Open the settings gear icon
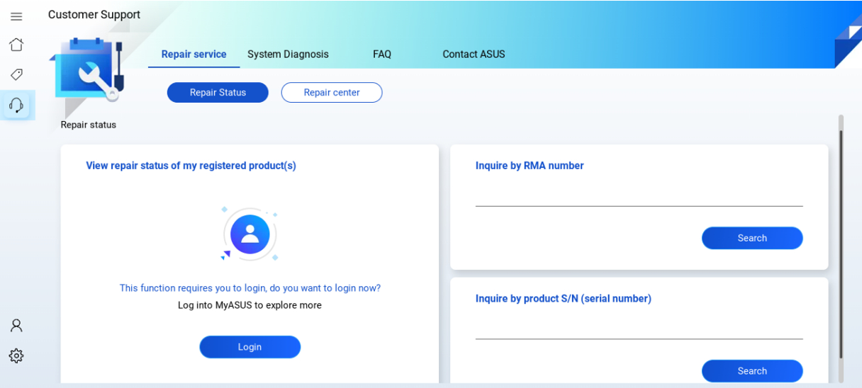862x388 pixels. coord(16,355)
